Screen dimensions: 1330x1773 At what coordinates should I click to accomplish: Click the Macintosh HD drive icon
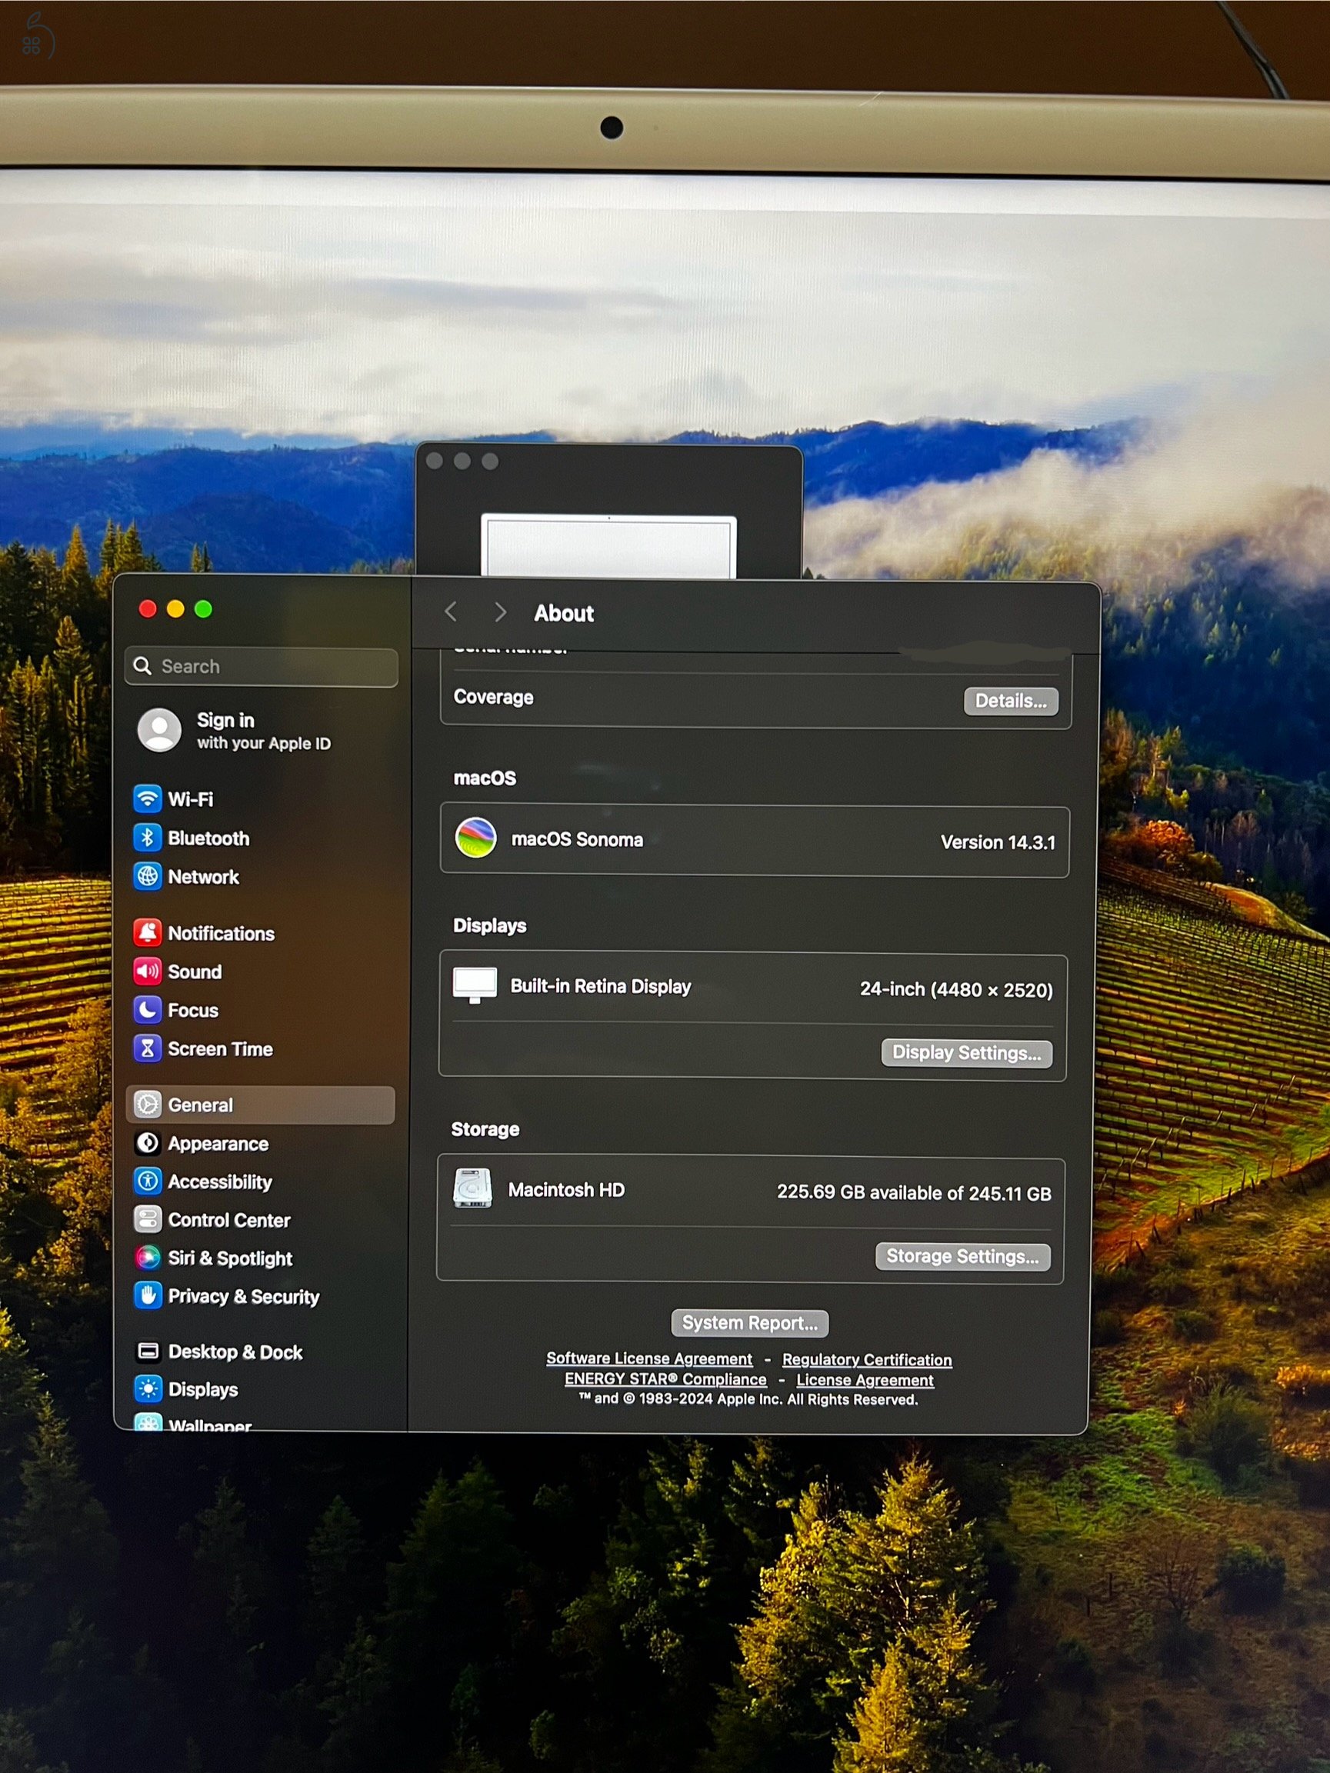click(472, 1188)
